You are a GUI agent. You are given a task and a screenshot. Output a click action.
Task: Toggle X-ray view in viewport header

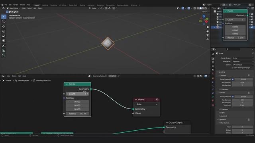click(x=194, y=8)
